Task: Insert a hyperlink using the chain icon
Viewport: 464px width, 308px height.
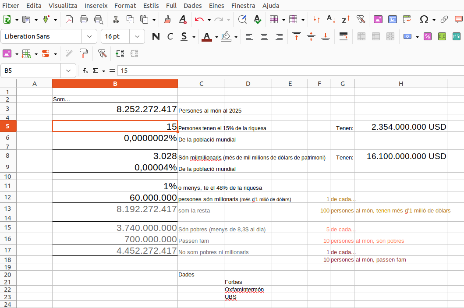Action: (x=444, y=20)
